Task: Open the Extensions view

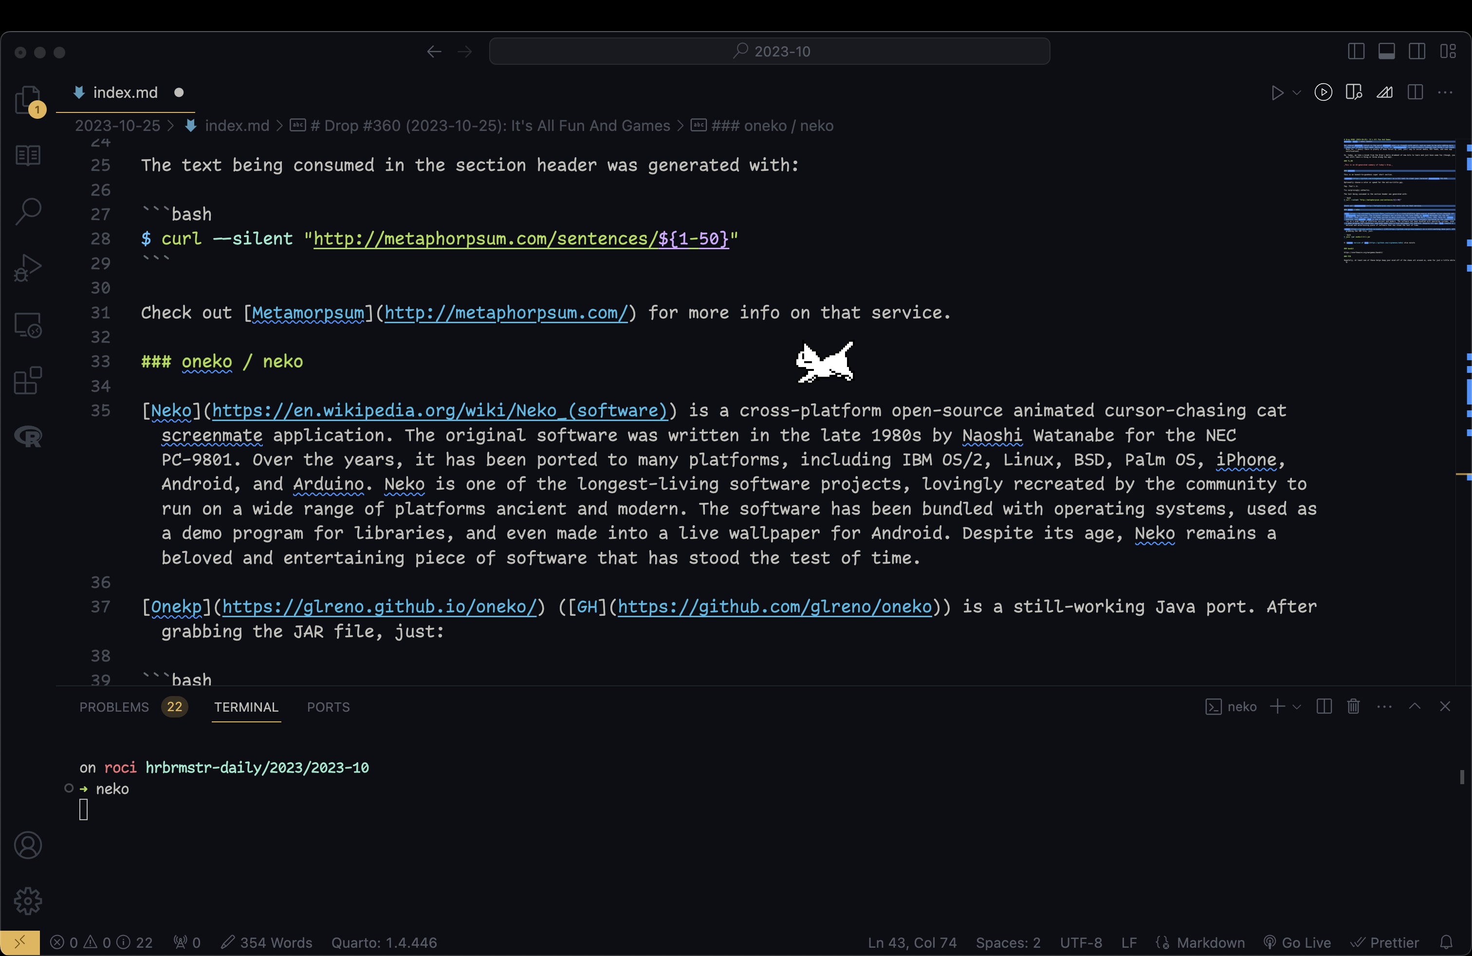Action: [x=28, y=380]
